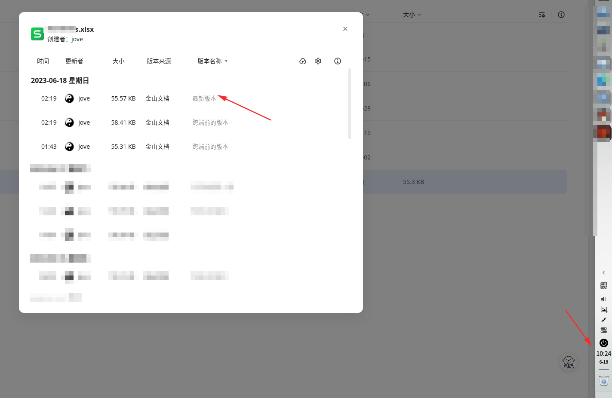Click the 58.41 KB size value
The image size is (612, 398).
click(123, 122)
